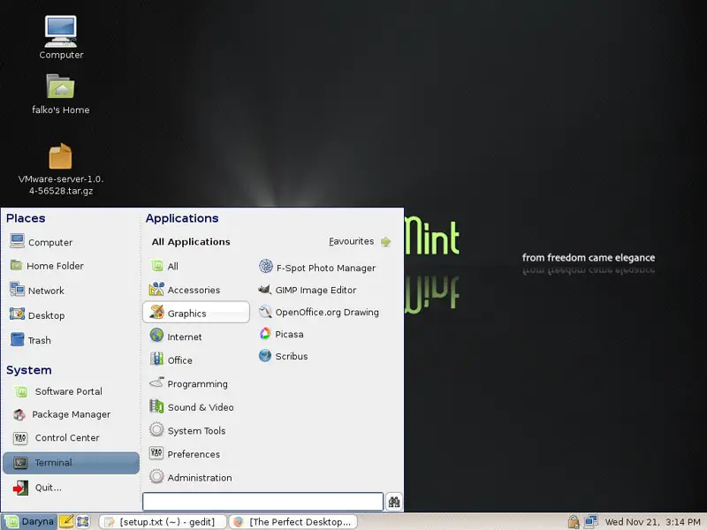Click the note-pencil launcher in panel
707x530 pixels.
[66, 521]
